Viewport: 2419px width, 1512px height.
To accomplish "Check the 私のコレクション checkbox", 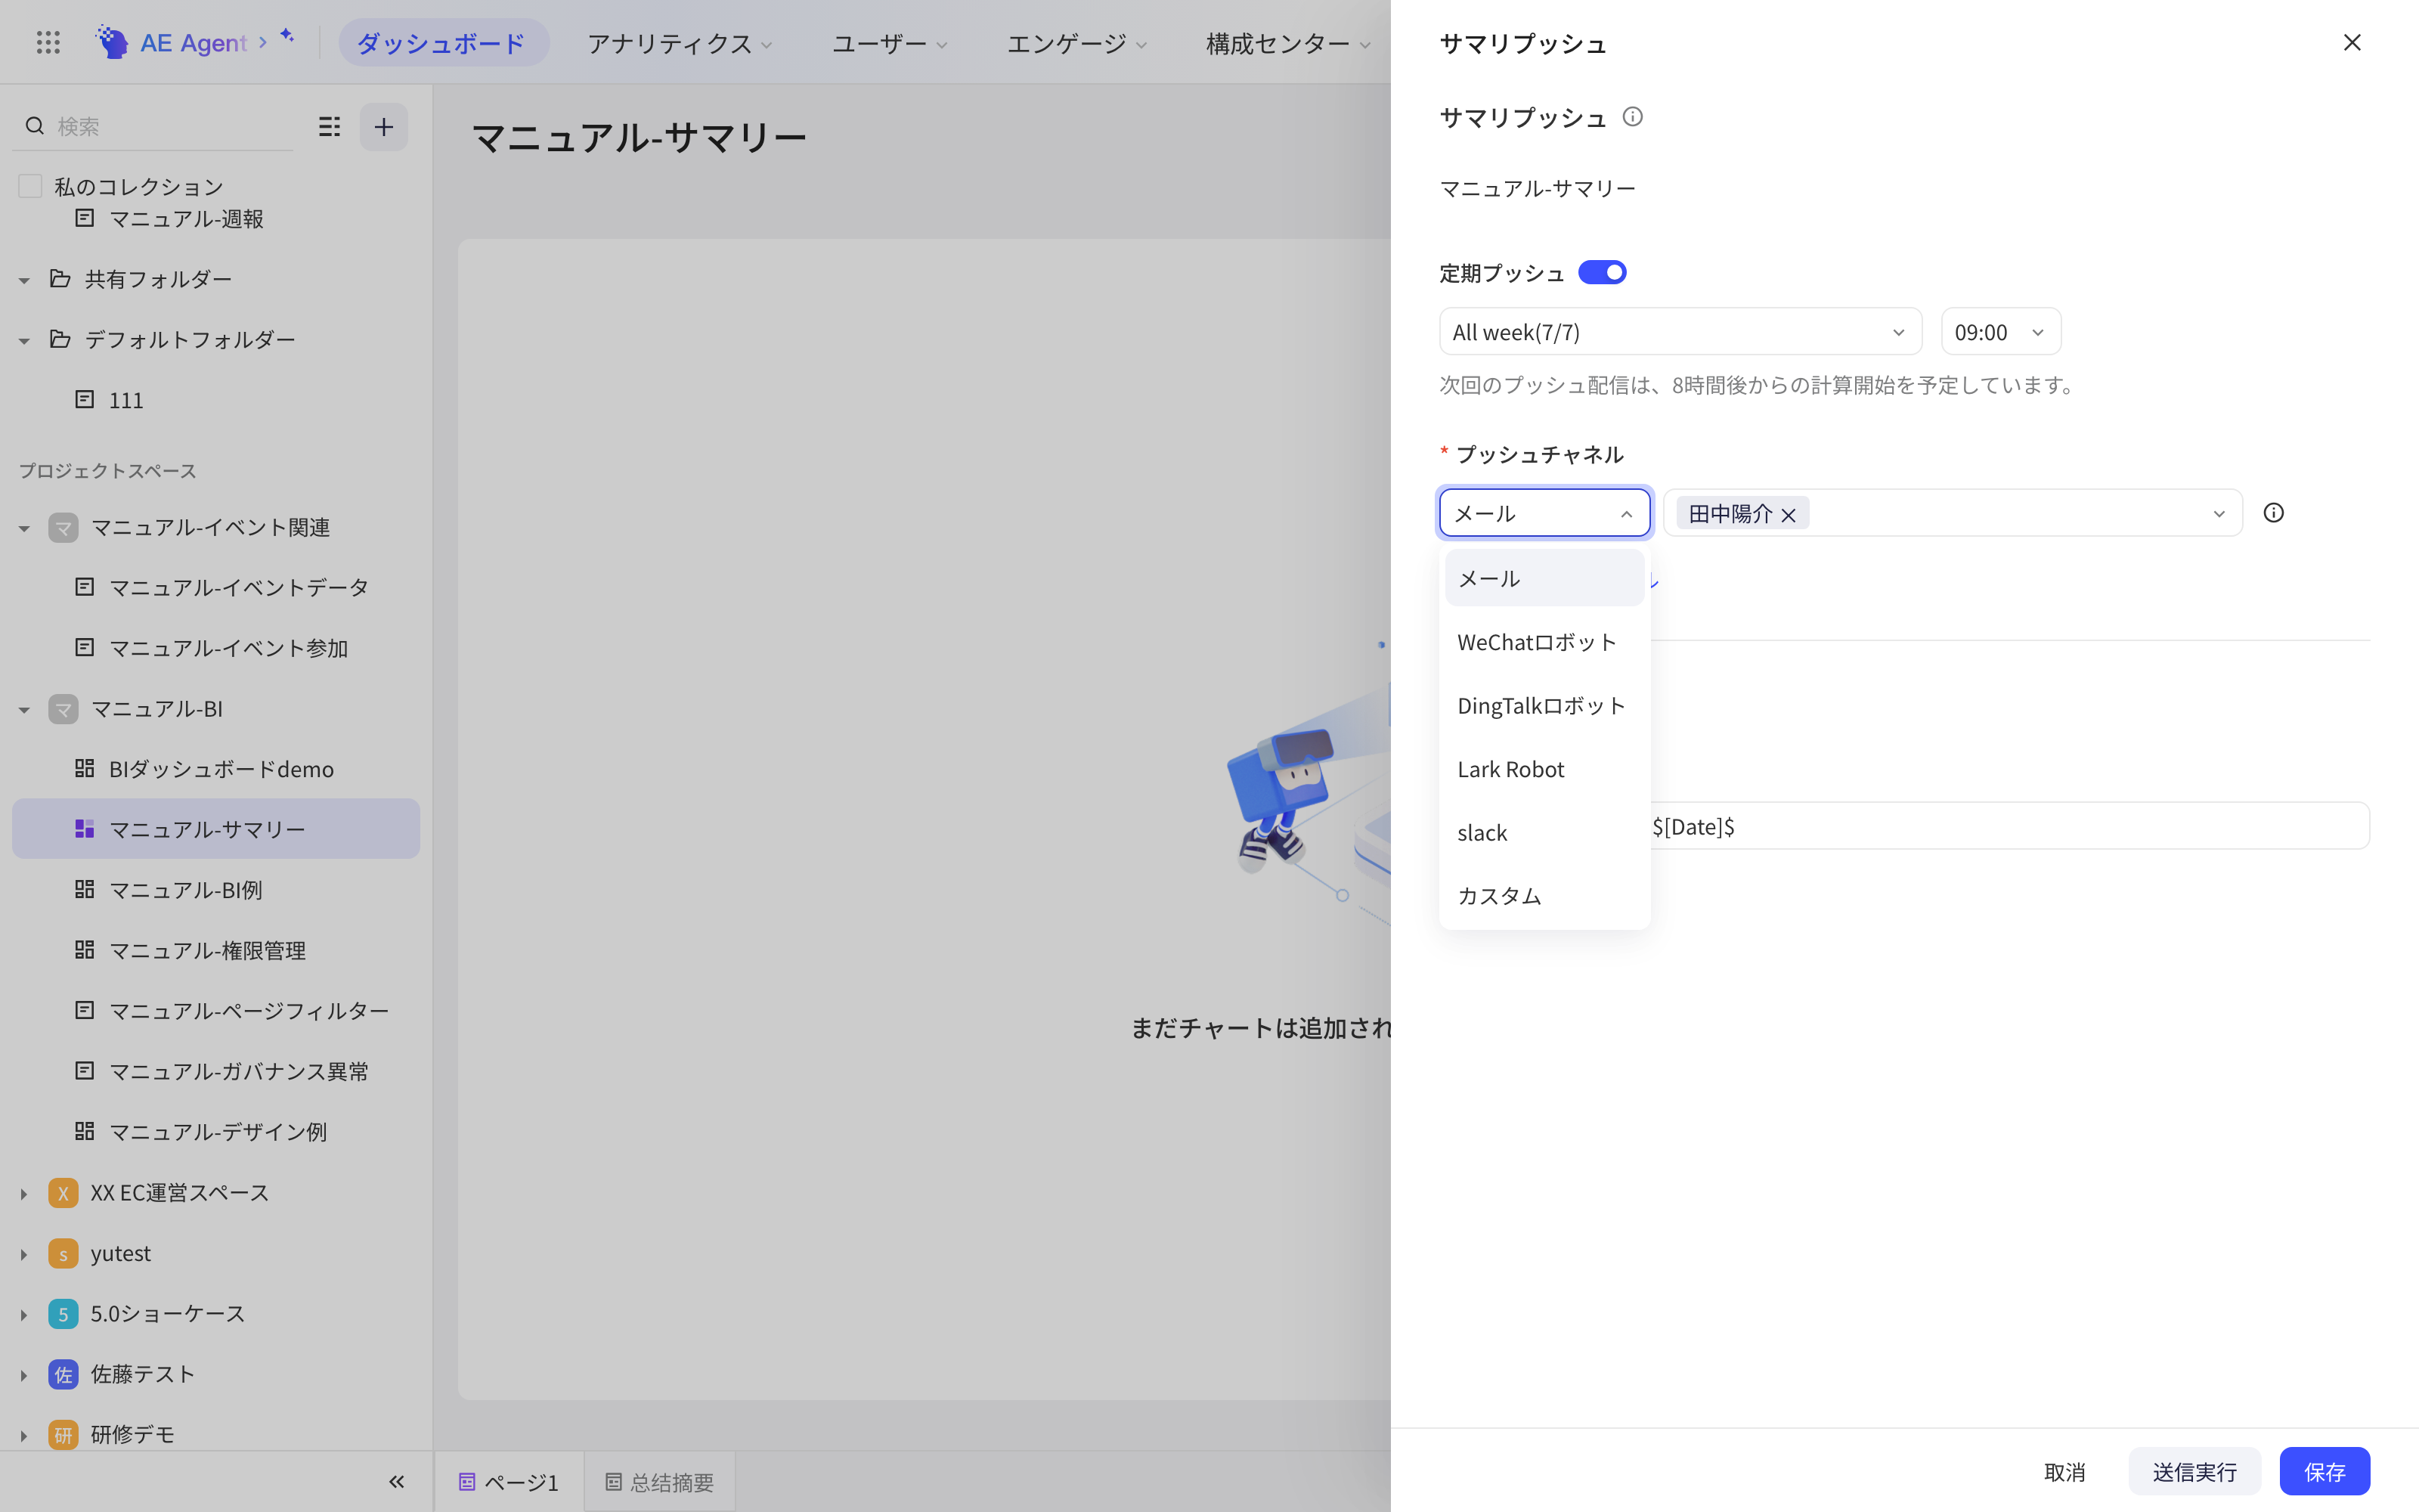I will click(31, 186).
